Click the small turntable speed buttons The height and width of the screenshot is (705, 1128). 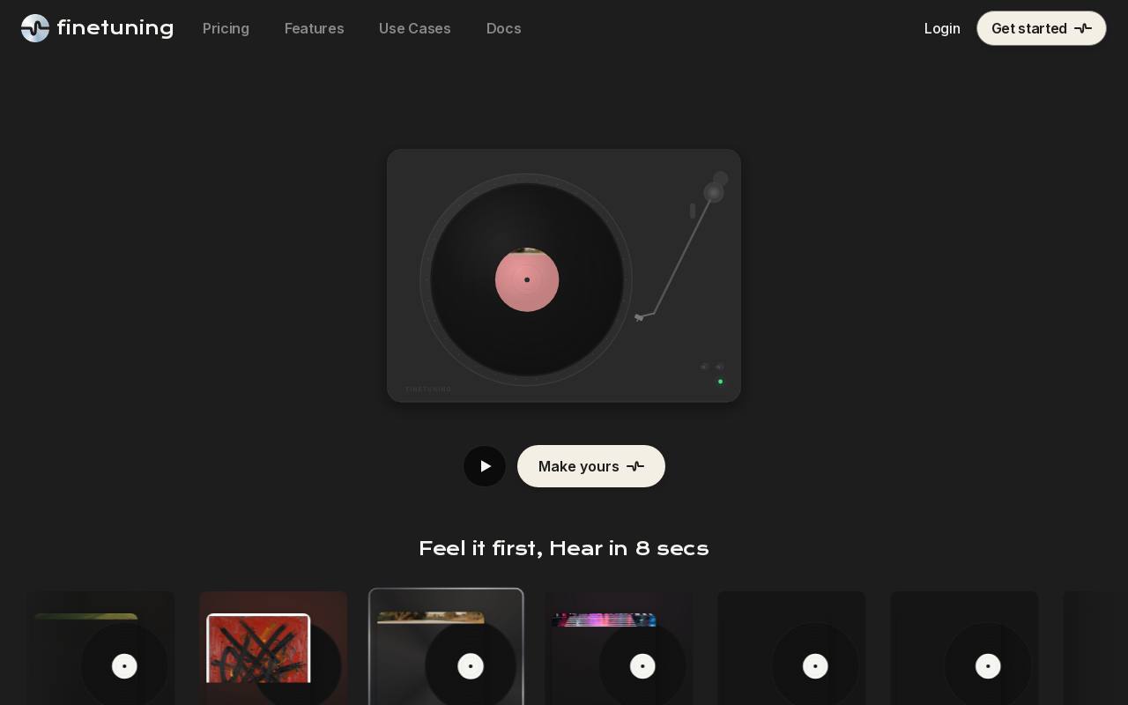(x=712, y=367)
